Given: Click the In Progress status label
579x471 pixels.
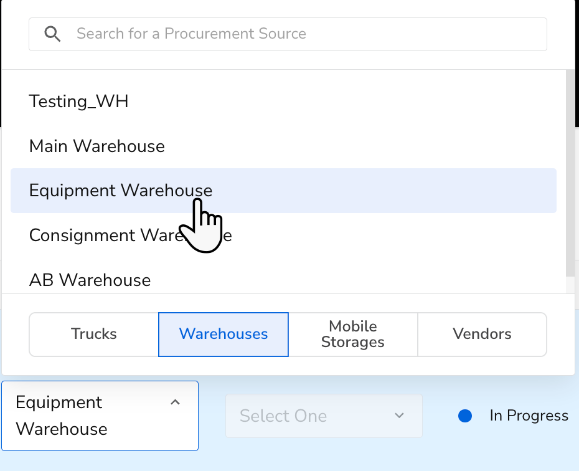Looking at the screenshot, I should click(529, 416).
